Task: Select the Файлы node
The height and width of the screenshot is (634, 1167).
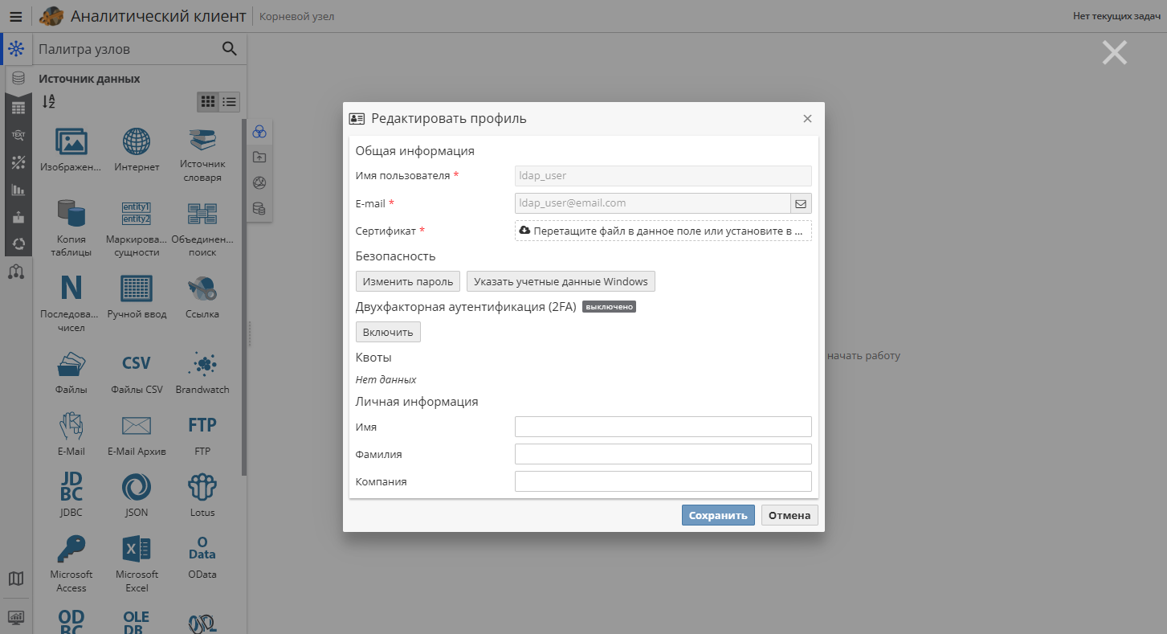Action: (71, 373)
